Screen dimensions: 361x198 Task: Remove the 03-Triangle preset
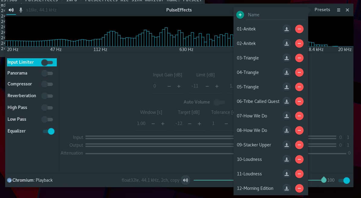tap(299, 58)
